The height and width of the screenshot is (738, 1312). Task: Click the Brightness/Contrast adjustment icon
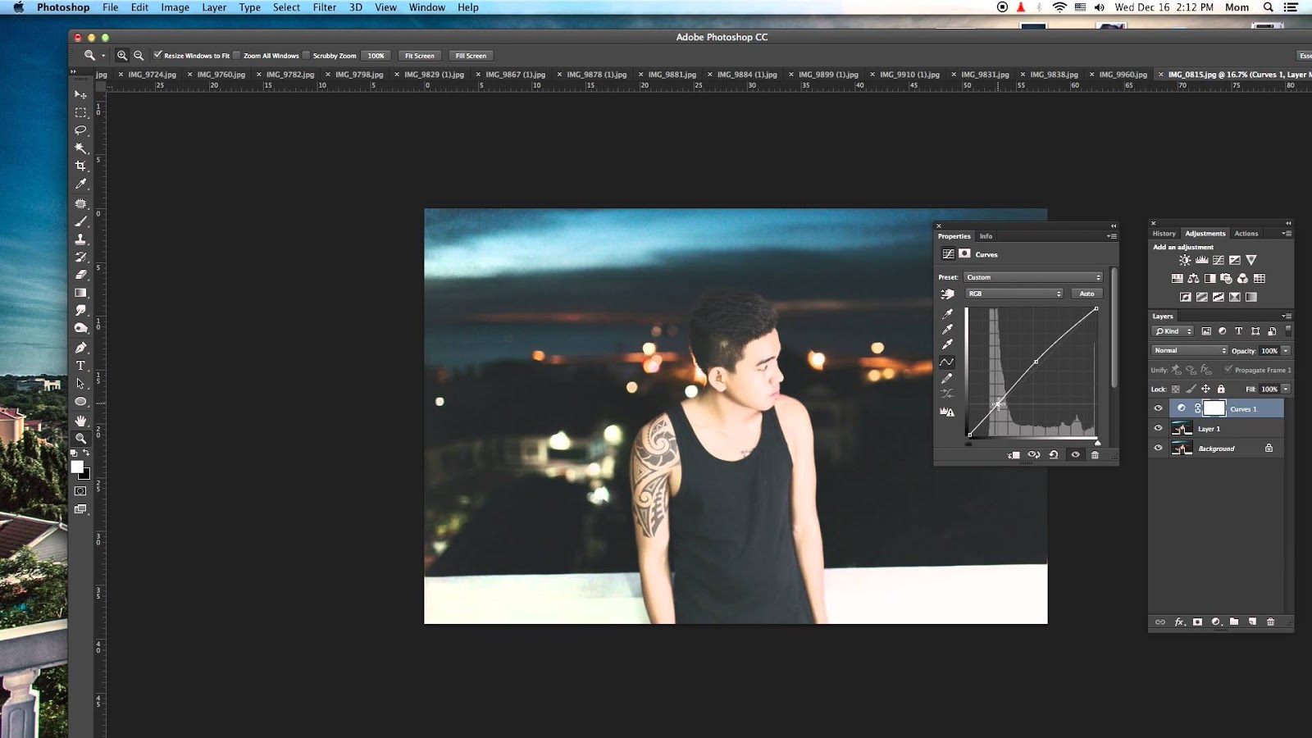pyautogui.click(x=1185, y=260)
